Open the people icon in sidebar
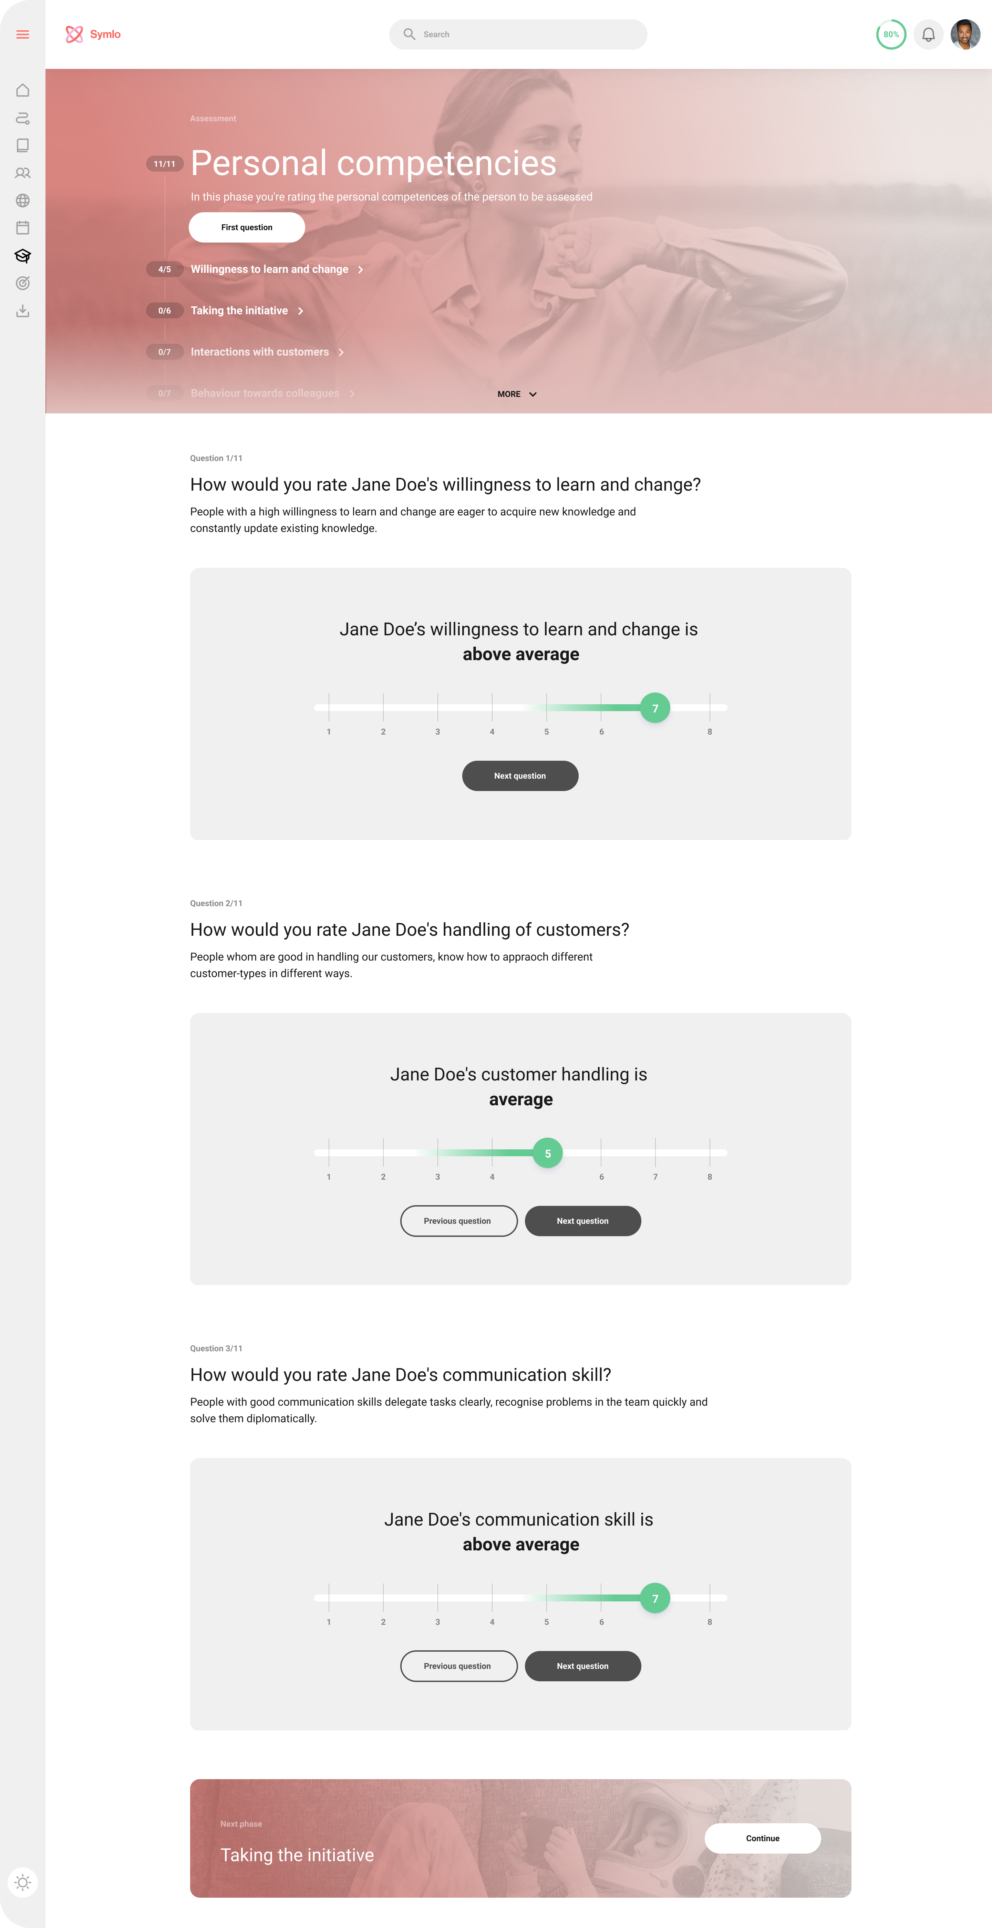 22,173
